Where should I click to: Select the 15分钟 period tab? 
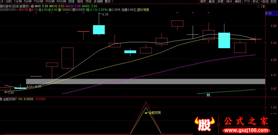(38, 2)
